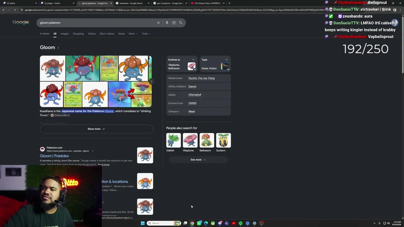The height and width of the screenshot is (227, 404).
Task: Expand See more related searches
Action: [198, 160]
